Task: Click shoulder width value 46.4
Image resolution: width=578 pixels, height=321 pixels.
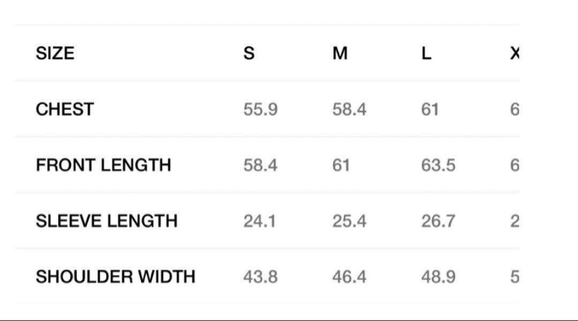Action: coord(349,277)
